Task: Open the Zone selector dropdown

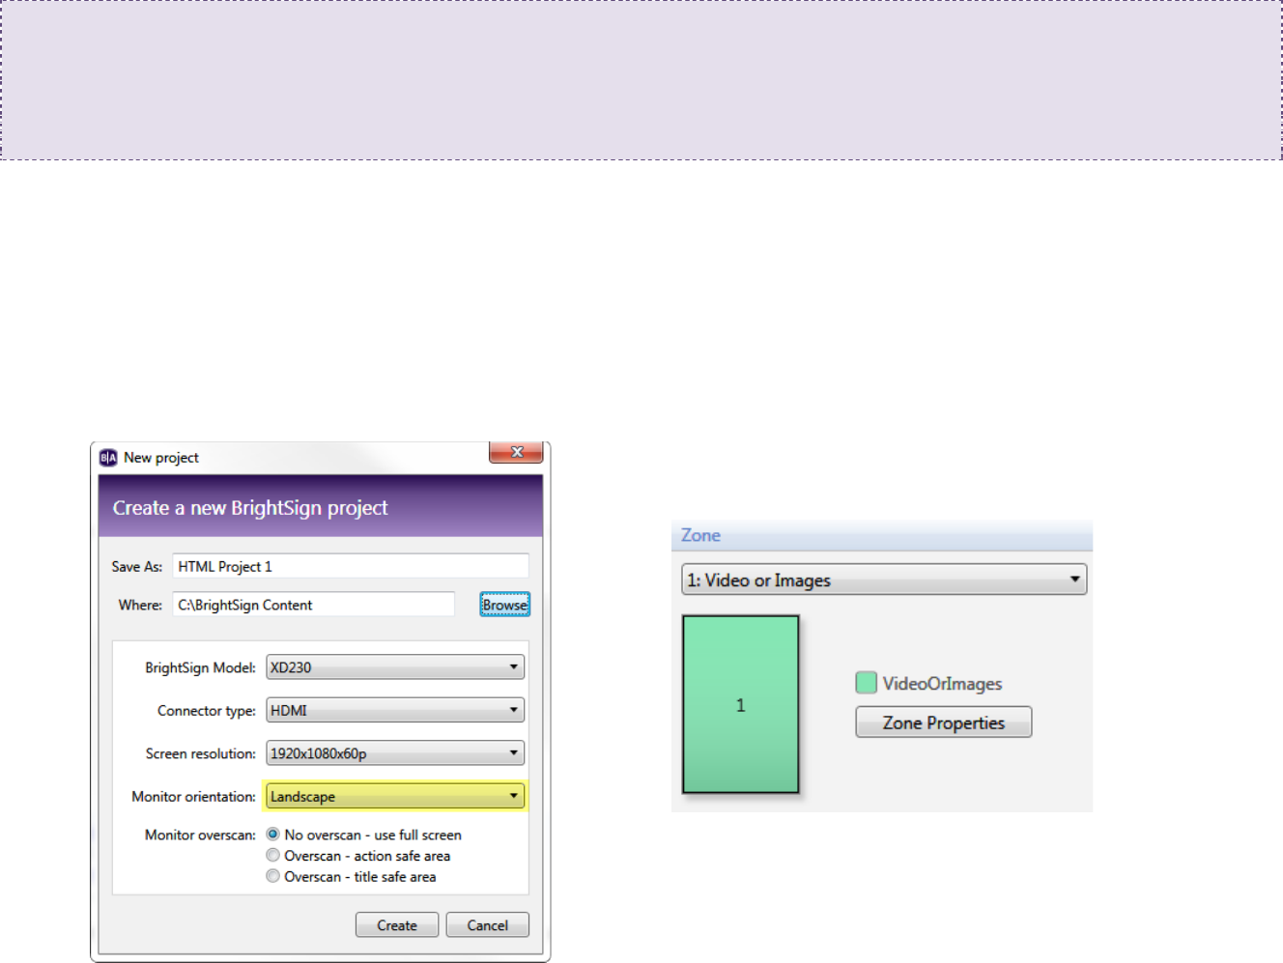Action: [x=884, y=580]
